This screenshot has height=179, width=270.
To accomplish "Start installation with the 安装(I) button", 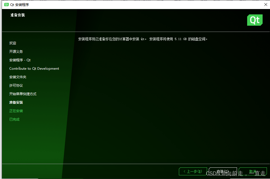I will [x=223, y=171].
